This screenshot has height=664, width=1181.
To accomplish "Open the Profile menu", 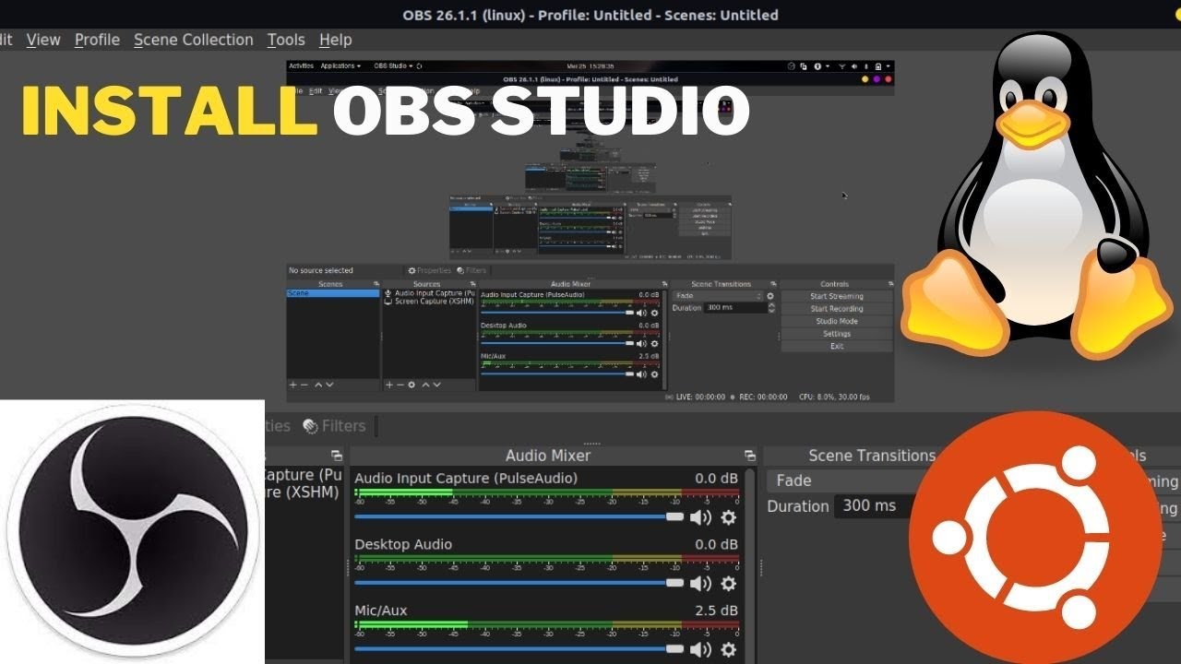I will (x=97, y=40).
